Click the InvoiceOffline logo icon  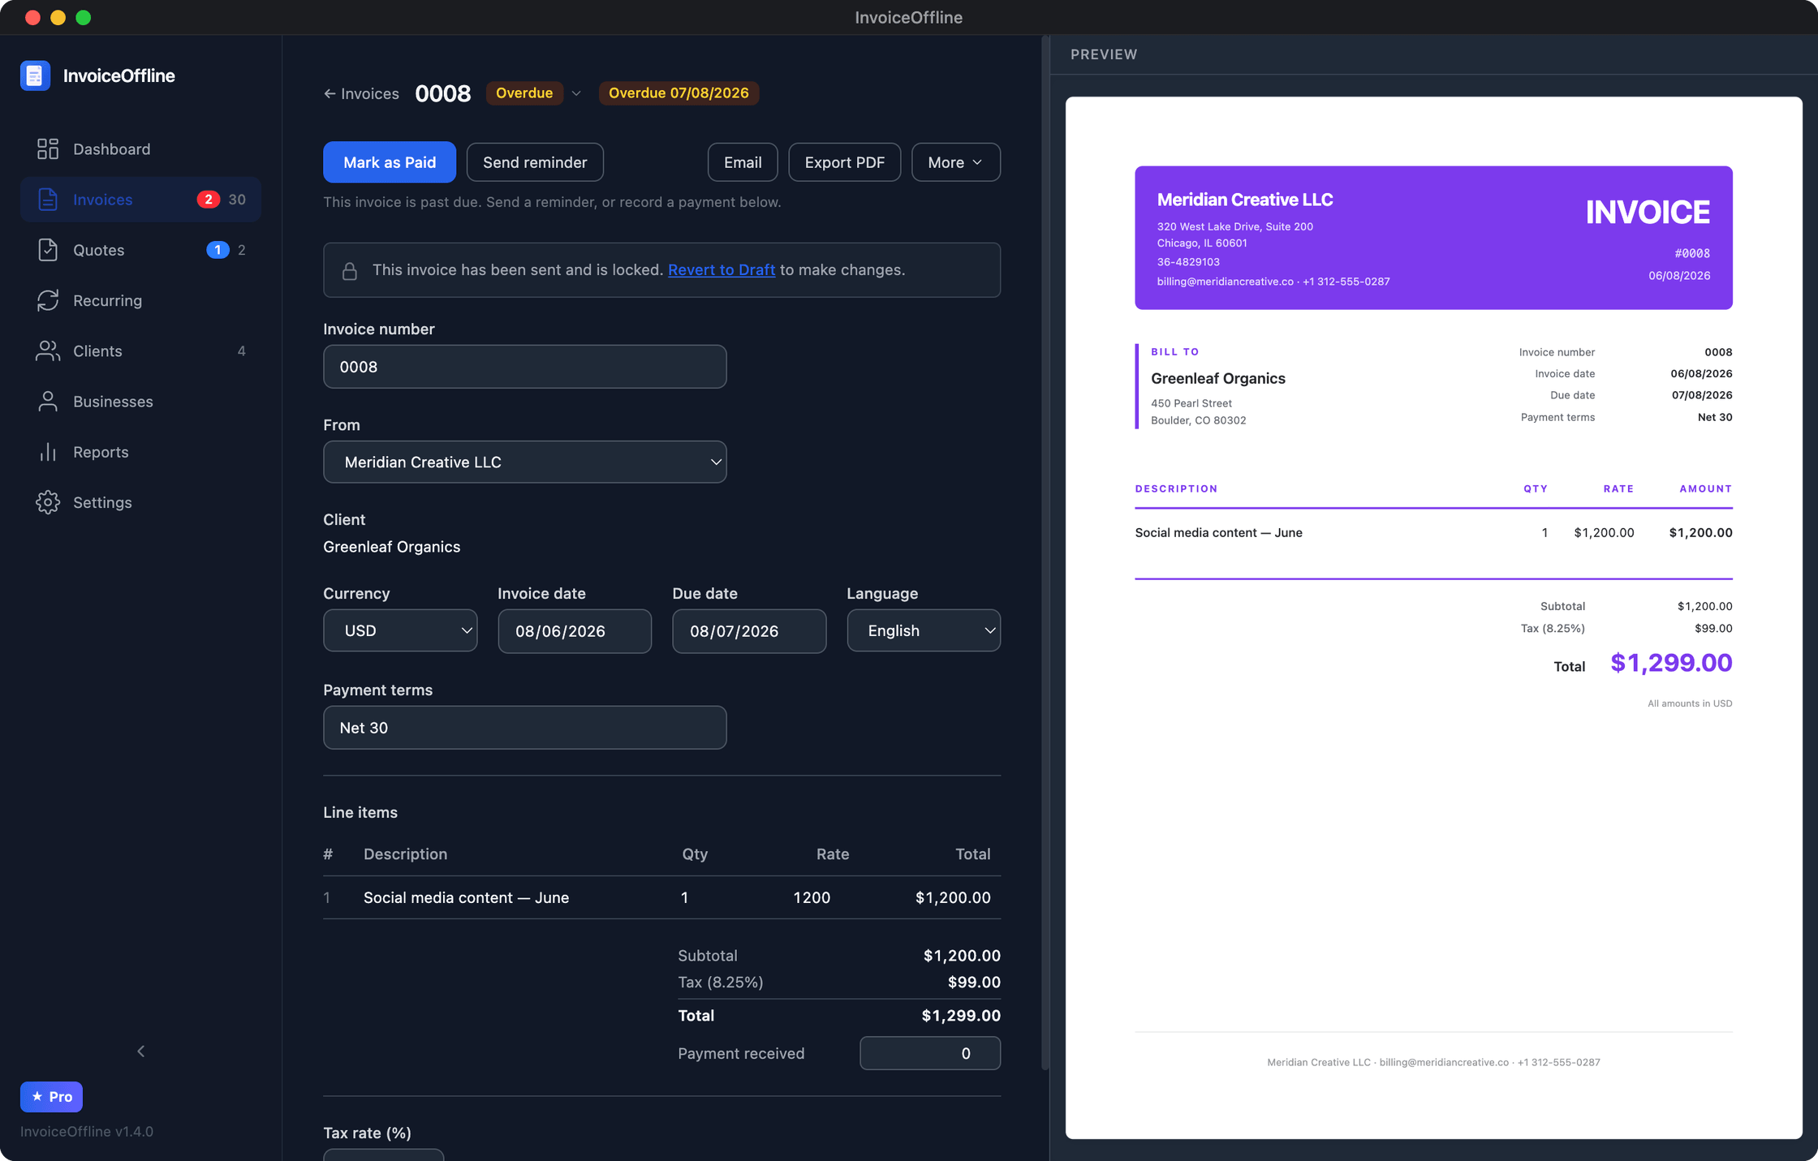tap(35, 75)
